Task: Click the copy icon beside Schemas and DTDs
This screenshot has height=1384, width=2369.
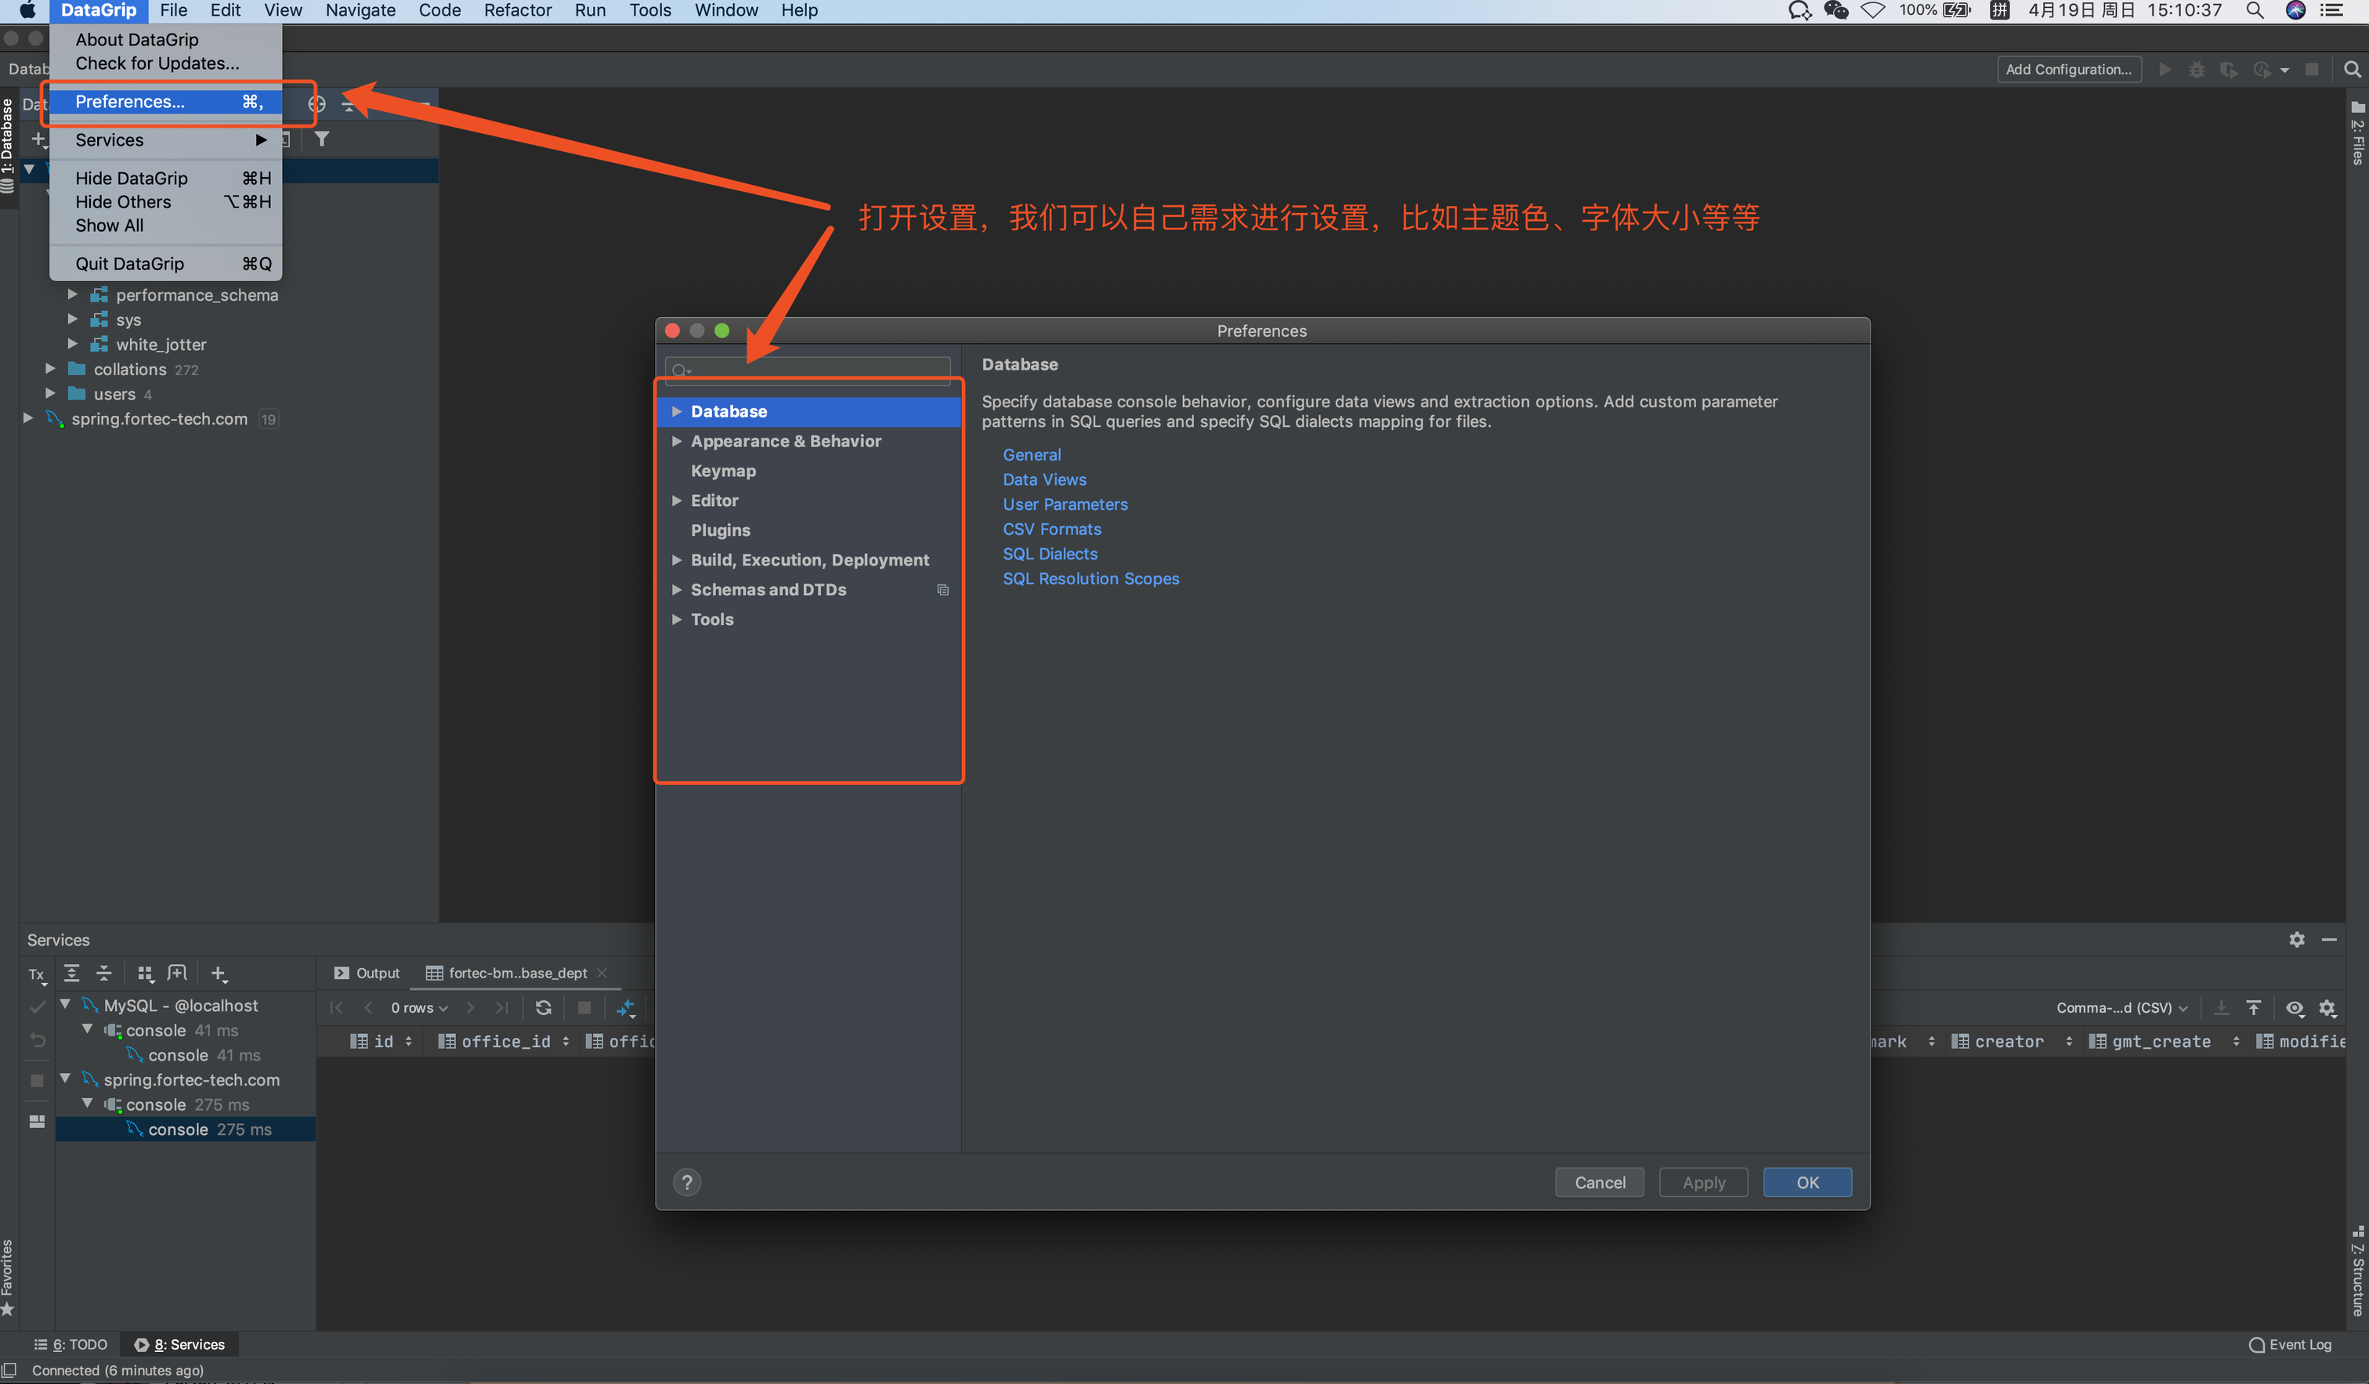Action: (943, 590)
